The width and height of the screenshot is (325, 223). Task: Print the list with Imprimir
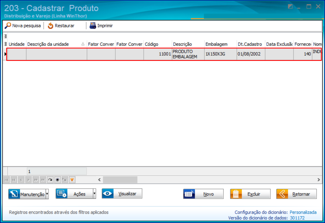click(101, 26)
